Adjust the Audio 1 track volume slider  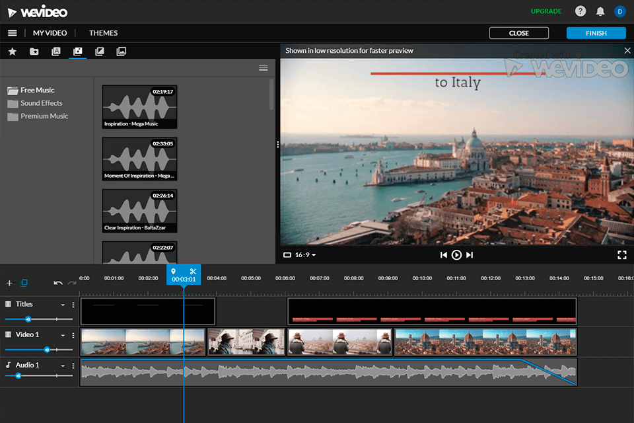pyautogui.click(x=18, y=376)
